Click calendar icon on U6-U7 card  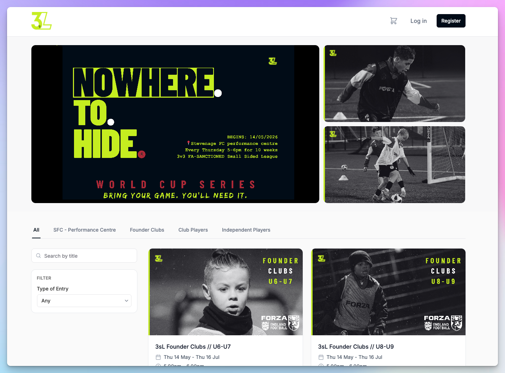[158, 357]
